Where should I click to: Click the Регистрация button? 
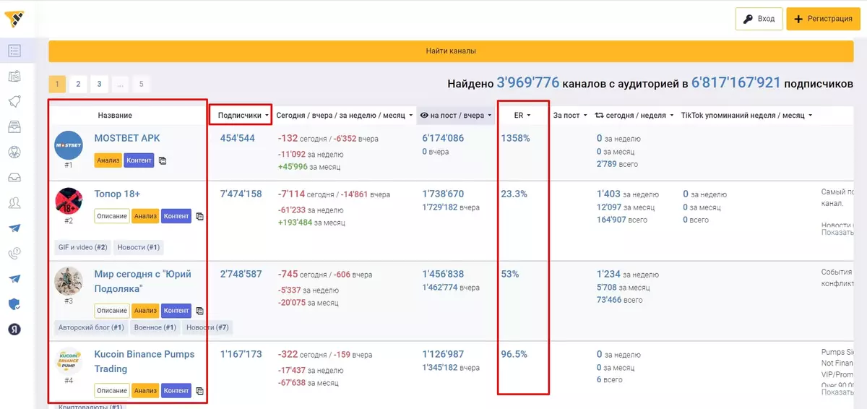[x=823, y=19]
